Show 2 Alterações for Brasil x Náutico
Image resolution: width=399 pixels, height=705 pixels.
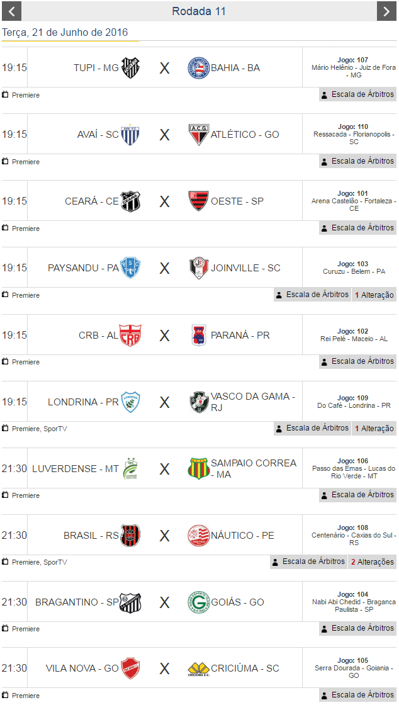click(373, 561)
